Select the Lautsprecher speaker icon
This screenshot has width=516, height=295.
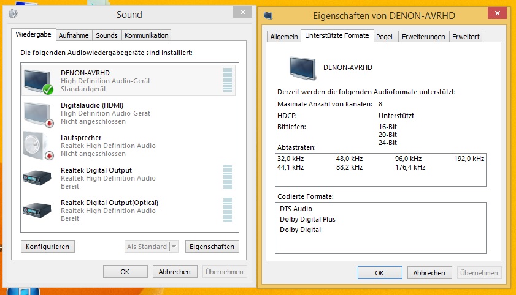click(38, 146)
